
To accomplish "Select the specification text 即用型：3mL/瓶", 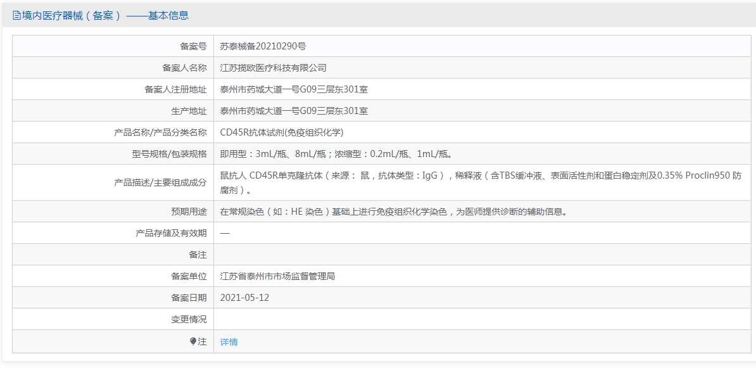I will [x=336, y=154].
